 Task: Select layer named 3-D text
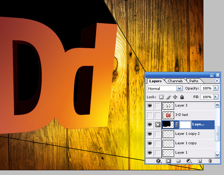click(x=182, y=115)
